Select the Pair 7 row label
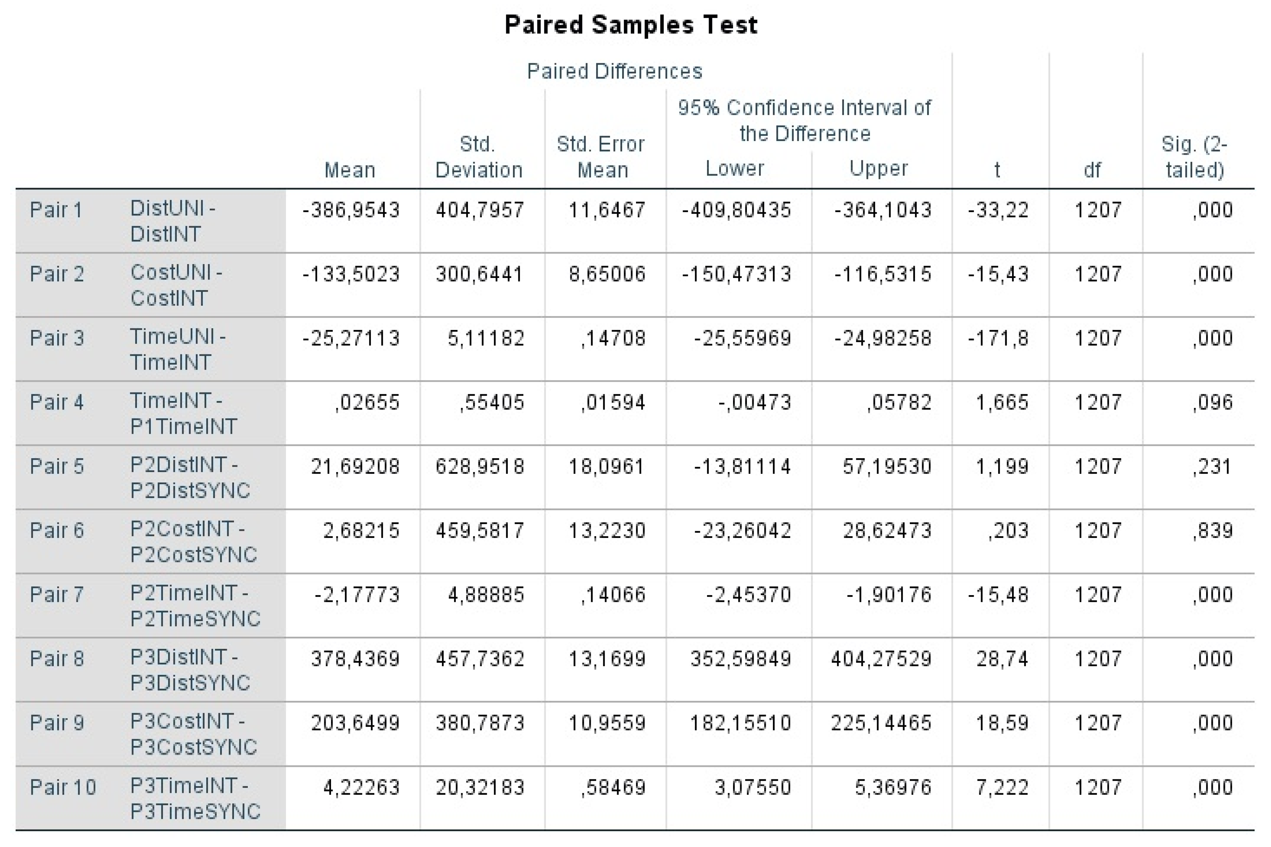 [x=57, y=595]
